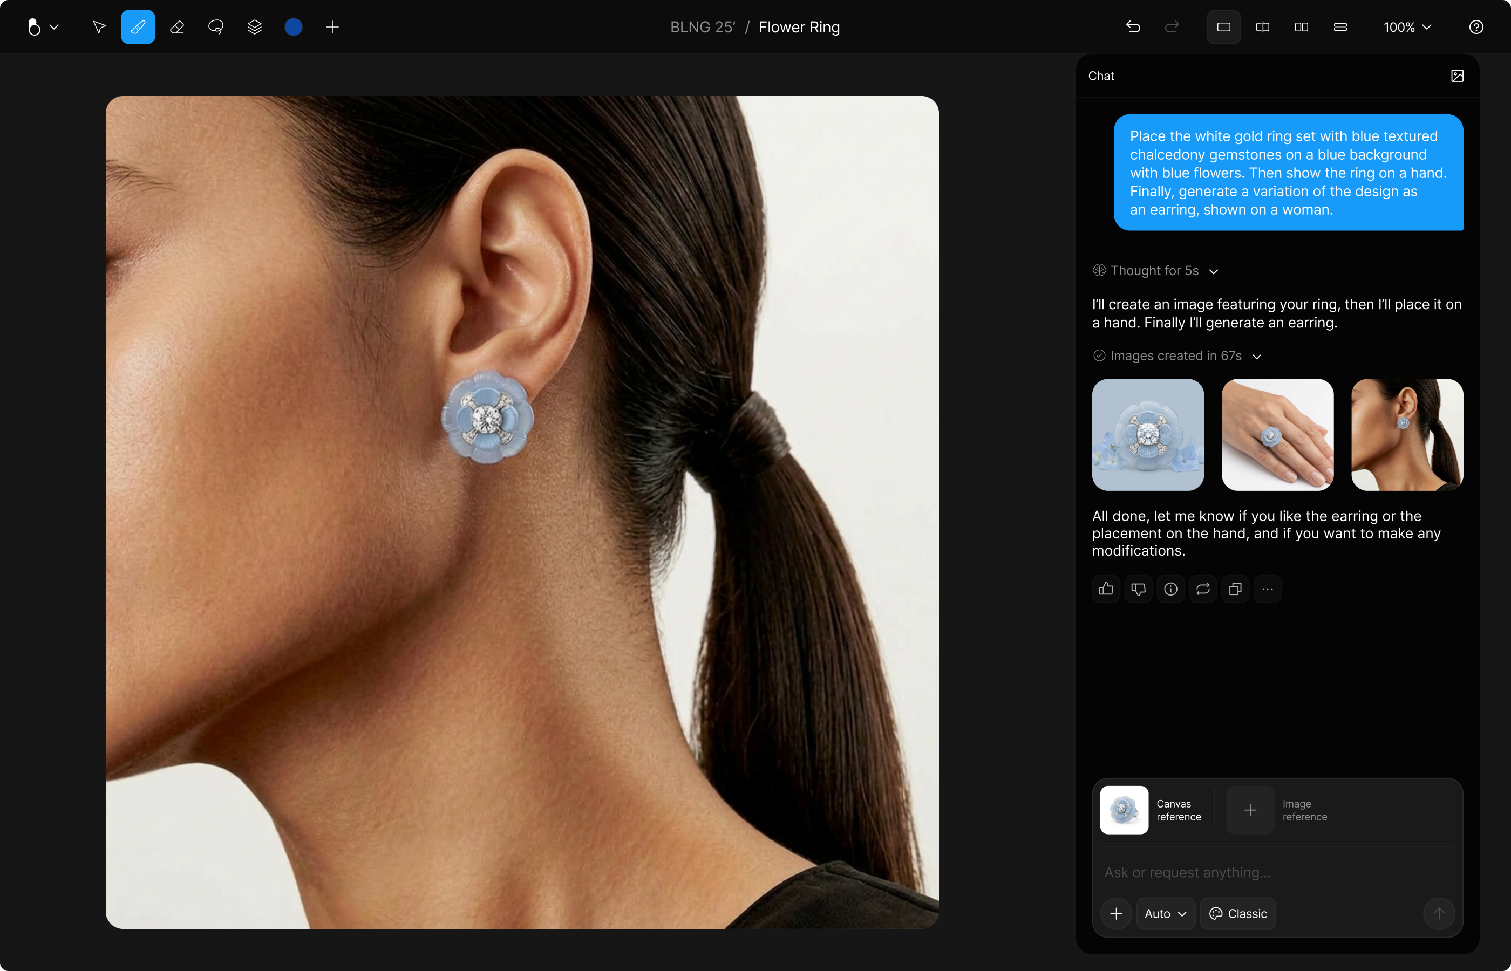Open the blue color swatch
Viewport: 1511px width, 971px height.
click(x=293, y=27)
